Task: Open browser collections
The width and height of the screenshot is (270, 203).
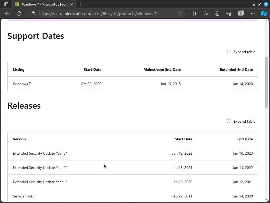Action: (x=217, y=13)
